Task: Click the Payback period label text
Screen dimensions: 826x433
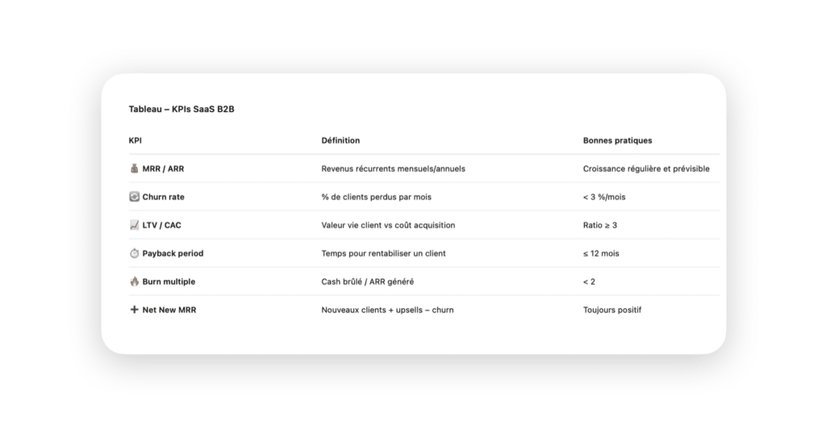Action: click(173, 253)
